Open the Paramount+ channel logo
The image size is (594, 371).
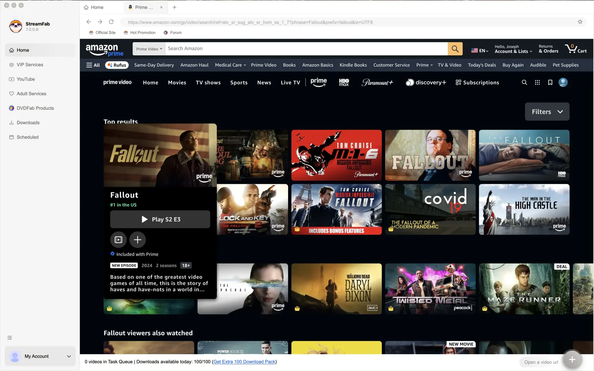tap(377, 82)
